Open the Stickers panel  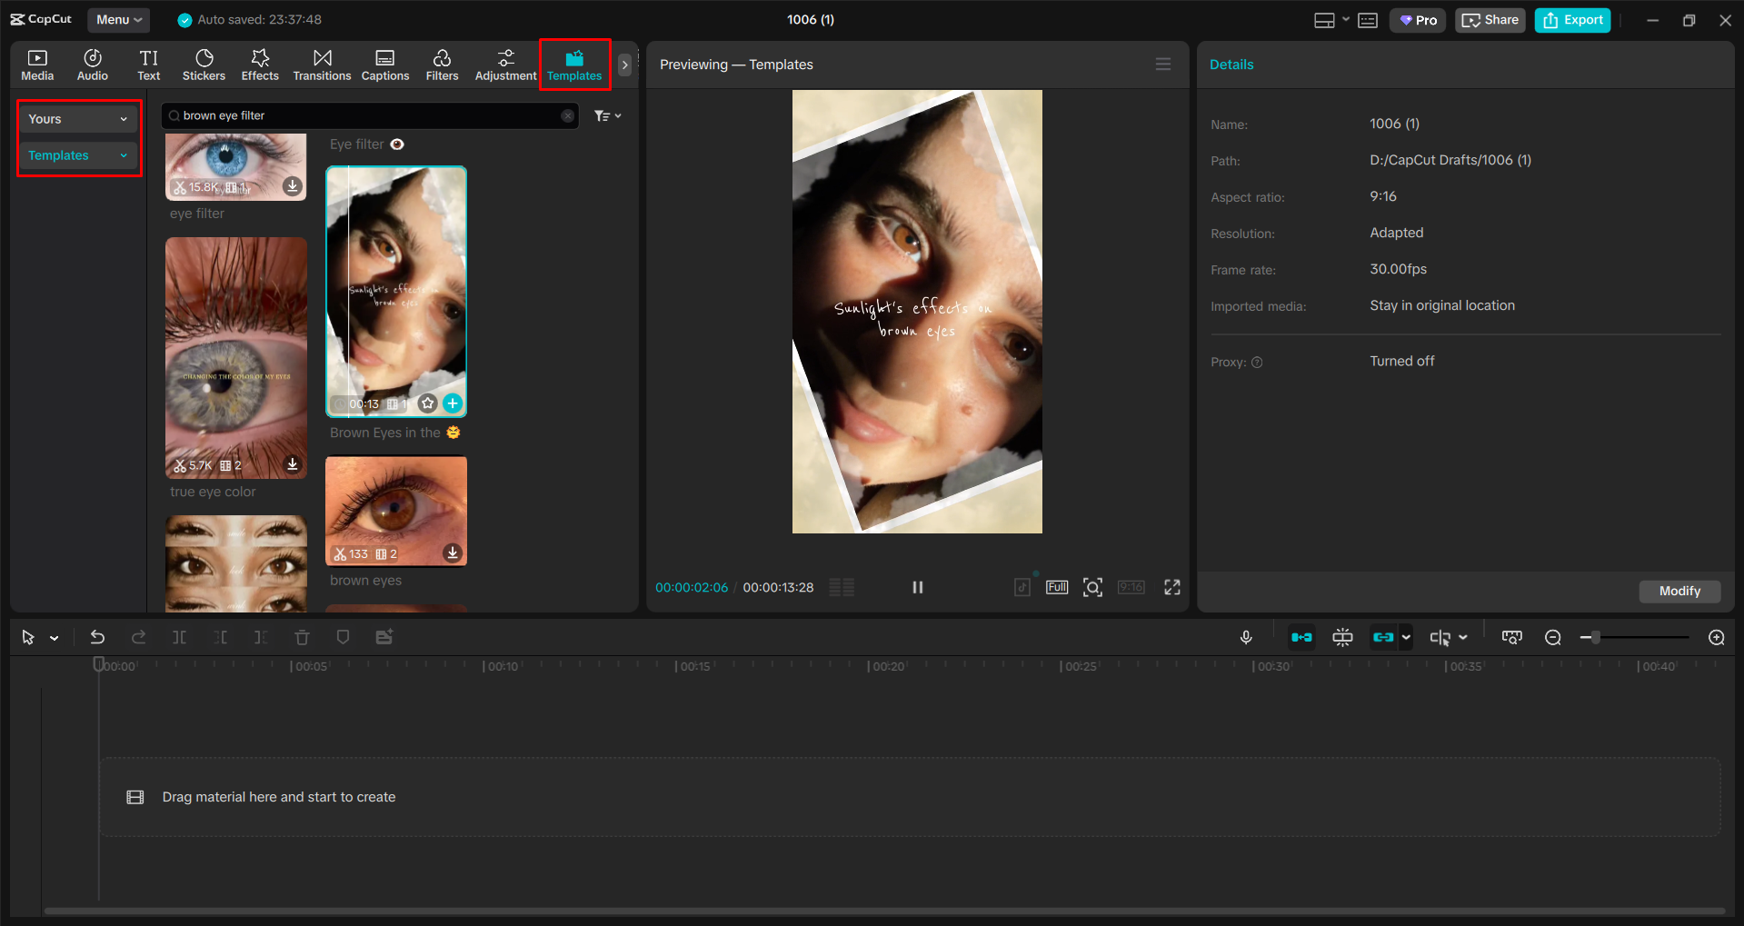(204, 65)
